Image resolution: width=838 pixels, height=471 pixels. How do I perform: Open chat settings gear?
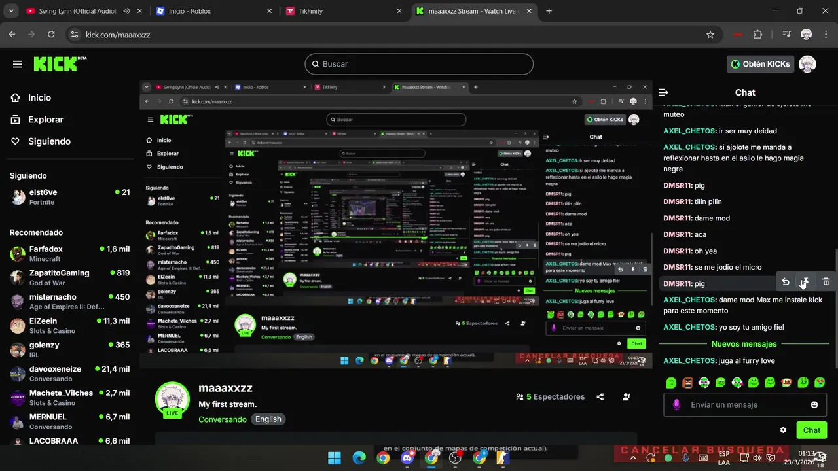(783, 430)
